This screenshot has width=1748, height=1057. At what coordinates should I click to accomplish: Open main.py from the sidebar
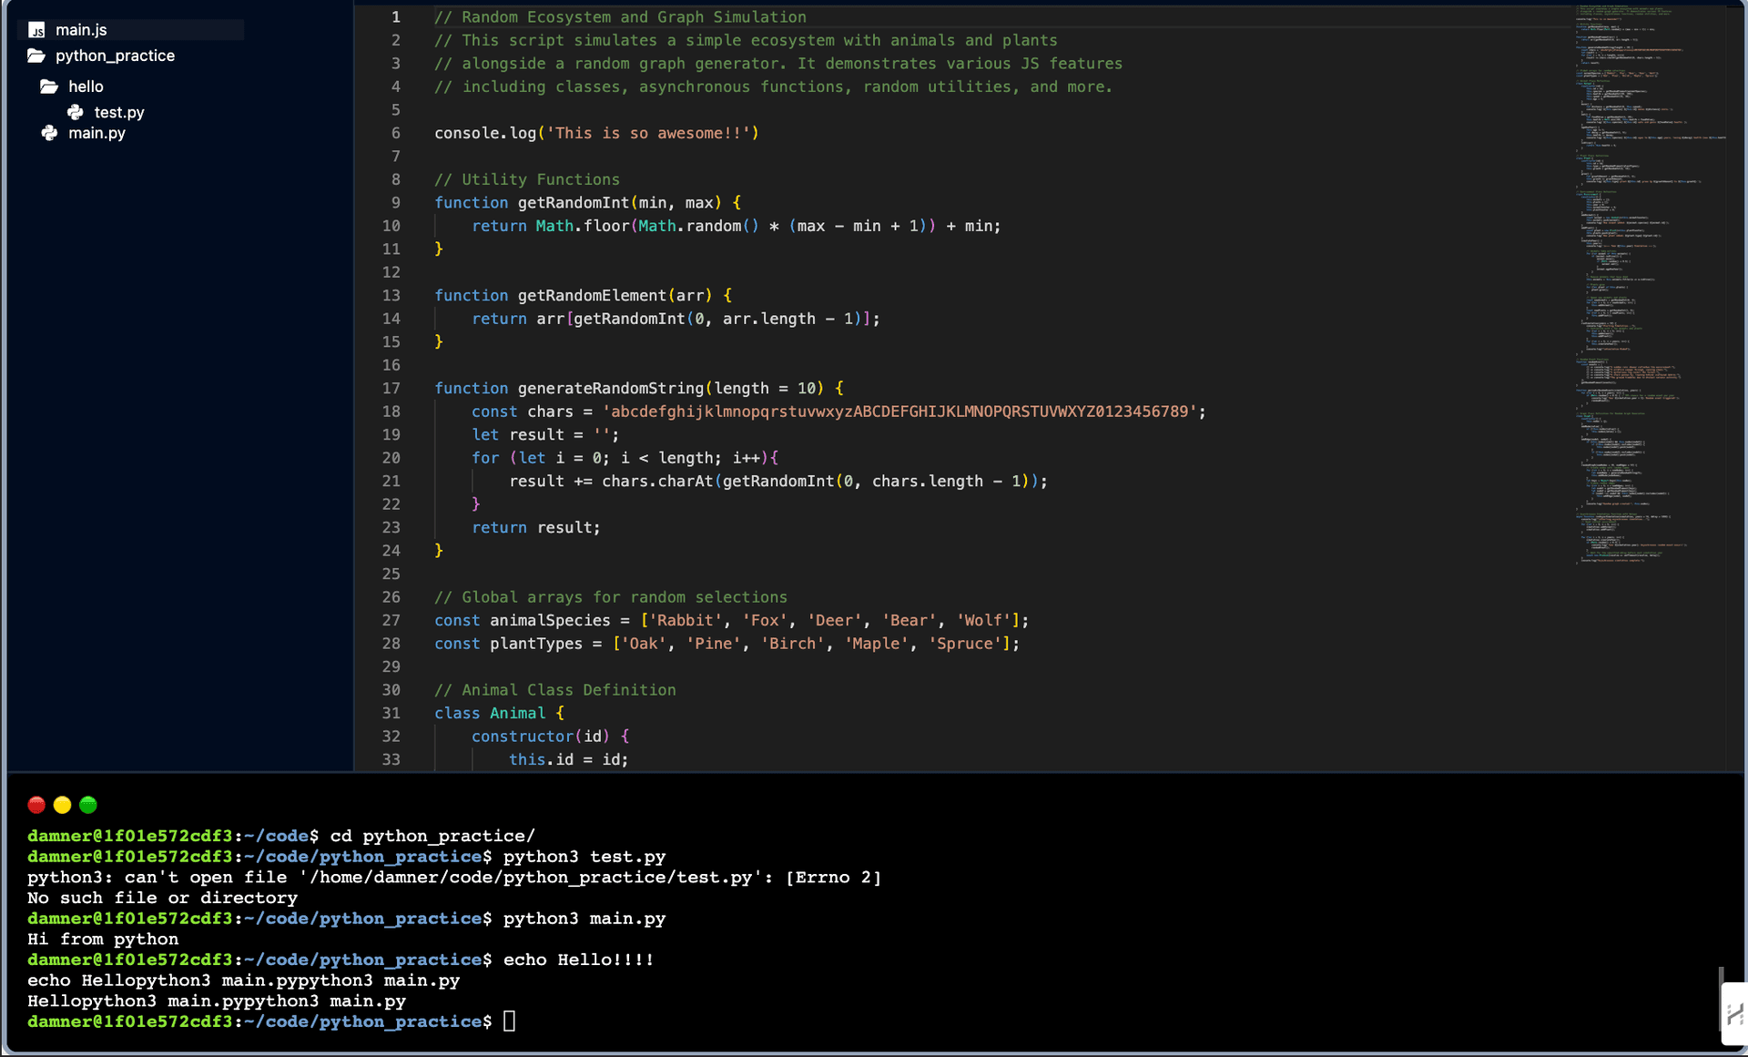pyautogui.click(x=97, y=133)
